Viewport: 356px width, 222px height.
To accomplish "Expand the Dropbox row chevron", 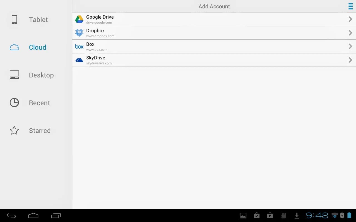I will (350, 32).
